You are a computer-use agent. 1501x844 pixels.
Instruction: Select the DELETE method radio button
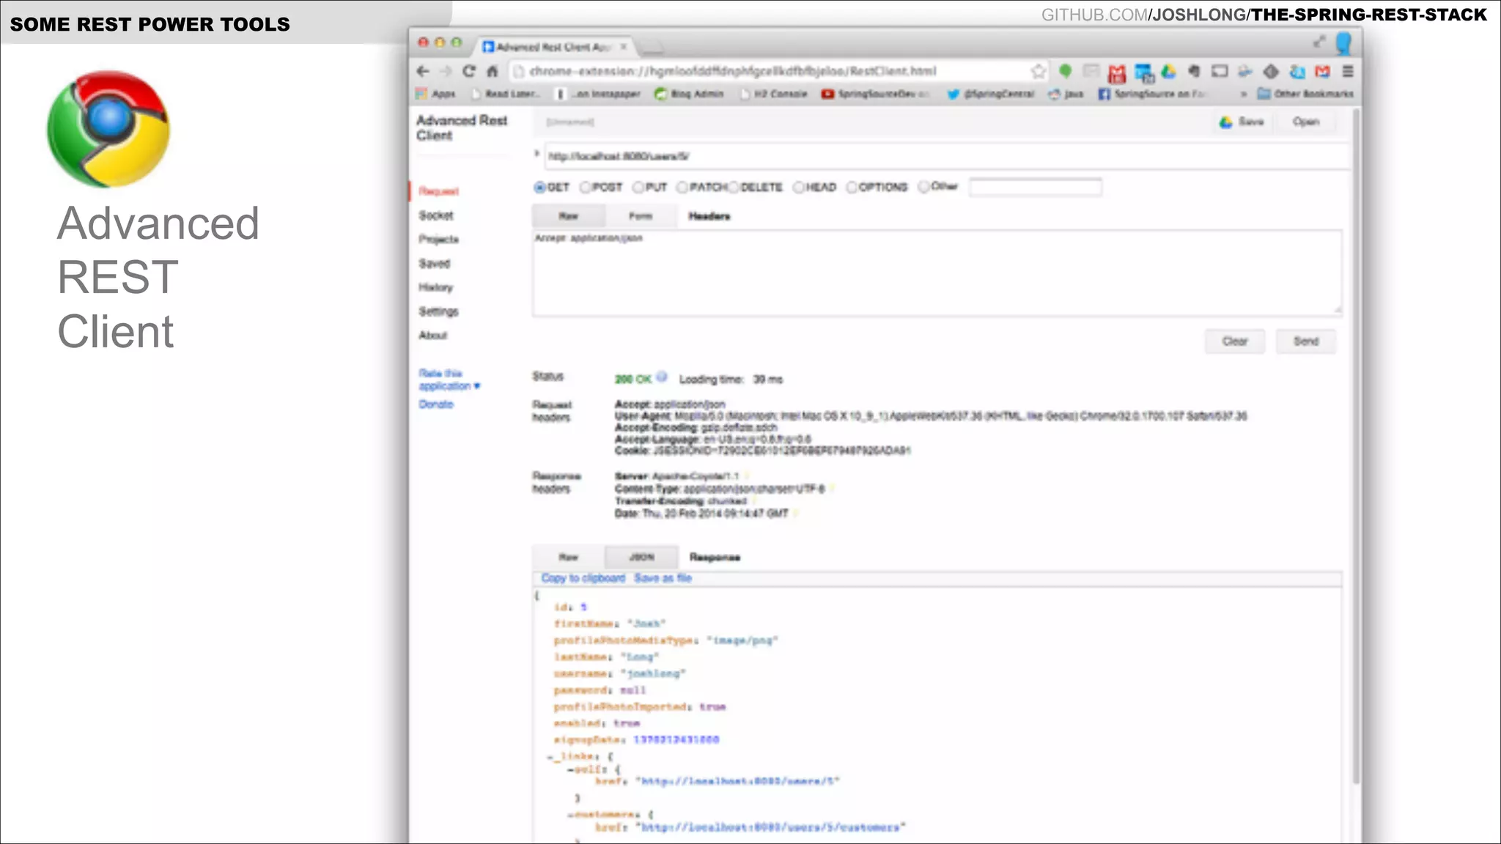(x=734, y=188)
